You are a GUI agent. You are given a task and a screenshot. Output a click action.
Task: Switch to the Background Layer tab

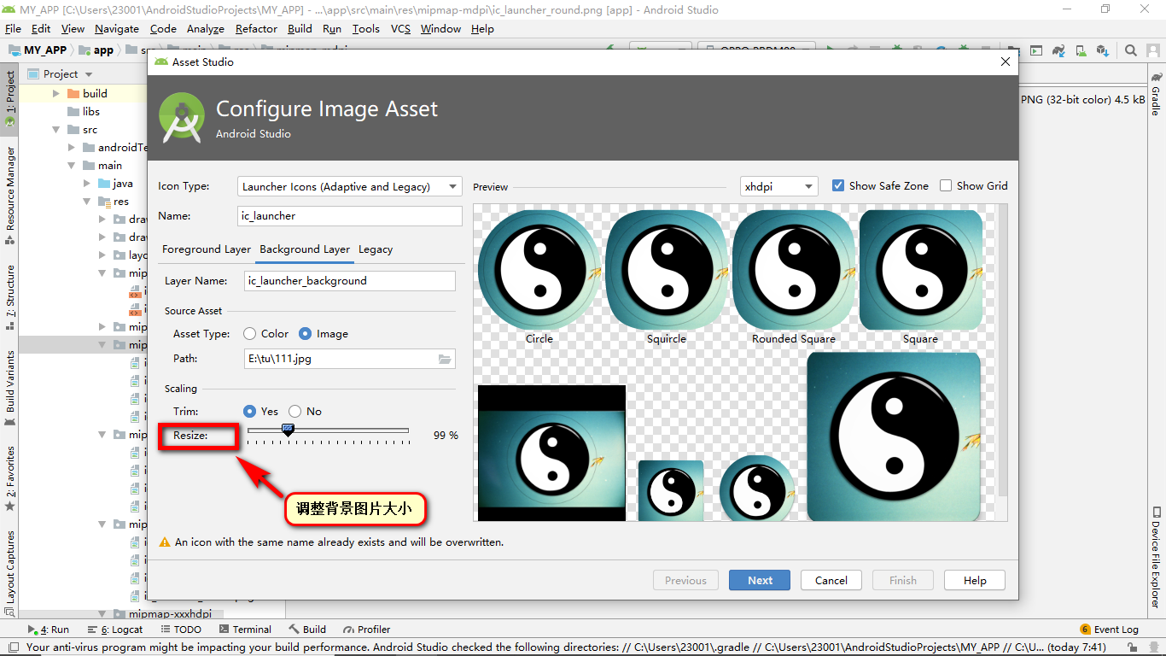pyautogui.click(x=305, y=249)
